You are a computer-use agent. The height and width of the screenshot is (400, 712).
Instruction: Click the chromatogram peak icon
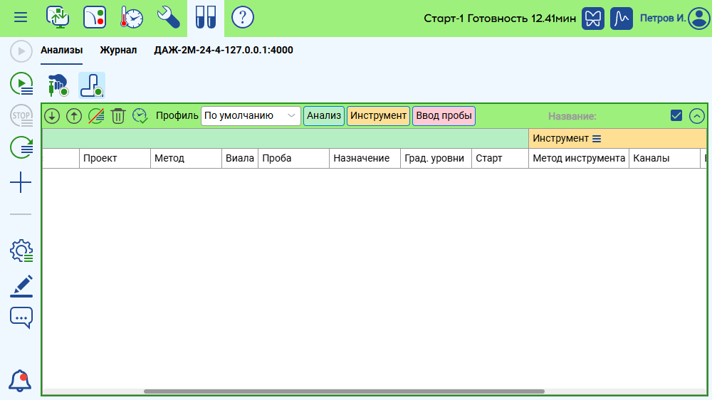(x=622, y=19)
